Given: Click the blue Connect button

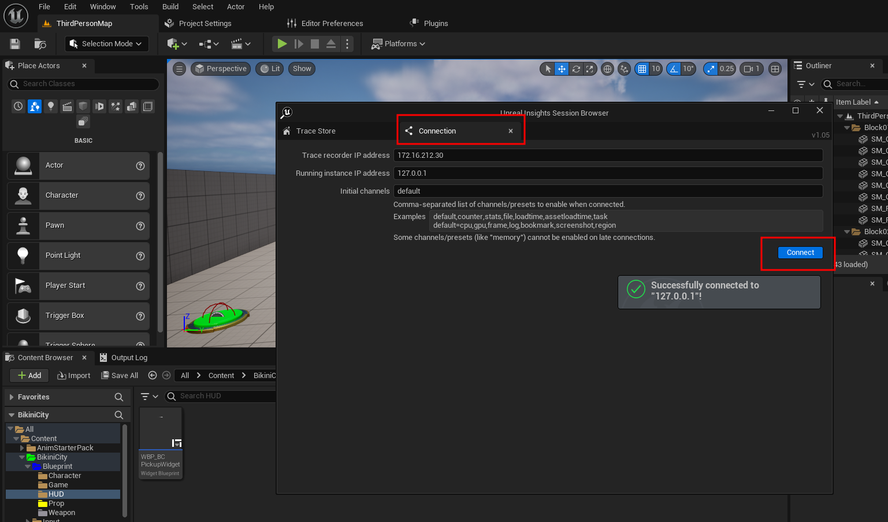Looking at the screenshot, I should (800, 253).
